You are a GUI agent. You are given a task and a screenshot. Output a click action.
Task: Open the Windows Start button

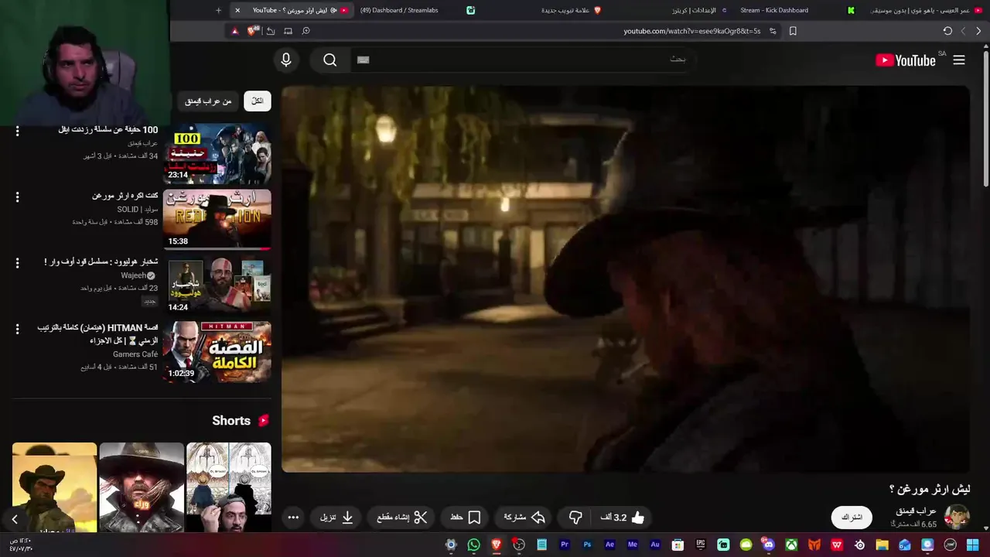[x=973, y=545]
